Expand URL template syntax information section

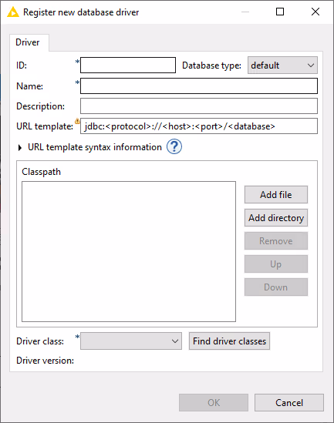(x=20, y=148)
